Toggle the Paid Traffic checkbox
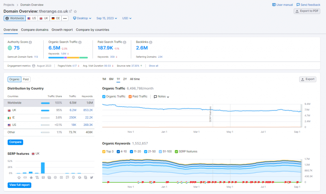Screen dimensions: 326x194 (130, 97)
